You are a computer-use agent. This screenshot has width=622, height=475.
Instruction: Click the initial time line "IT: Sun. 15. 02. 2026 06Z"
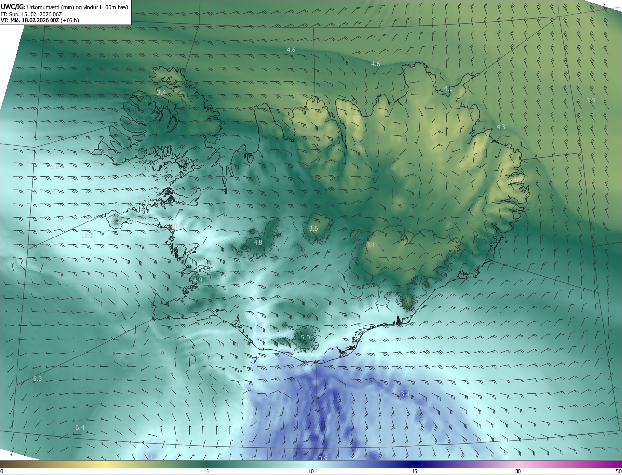[x=32, y=14]
